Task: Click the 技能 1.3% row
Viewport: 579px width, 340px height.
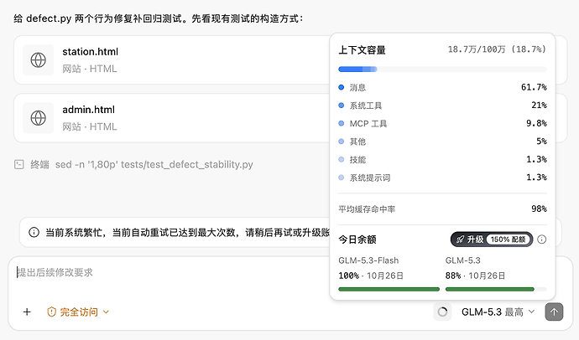Action: tap(442, 159)
